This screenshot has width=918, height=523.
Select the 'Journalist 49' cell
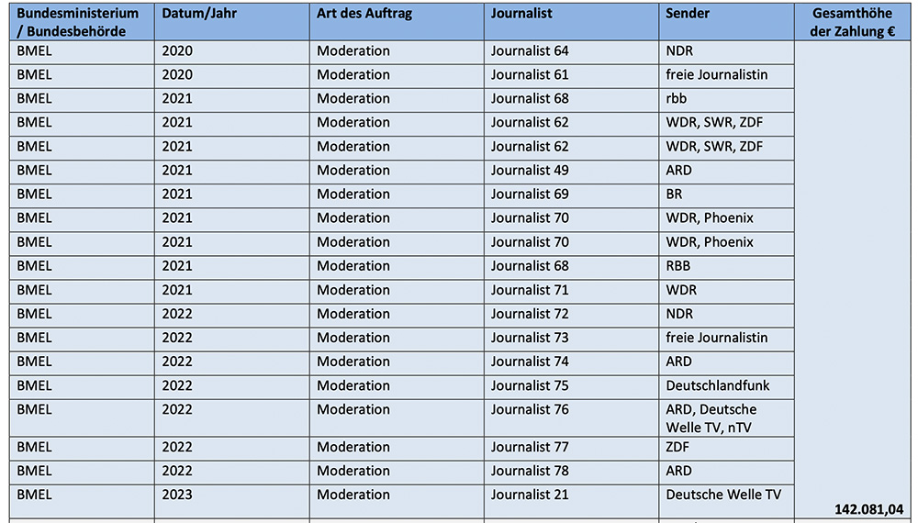click(571, 172)
